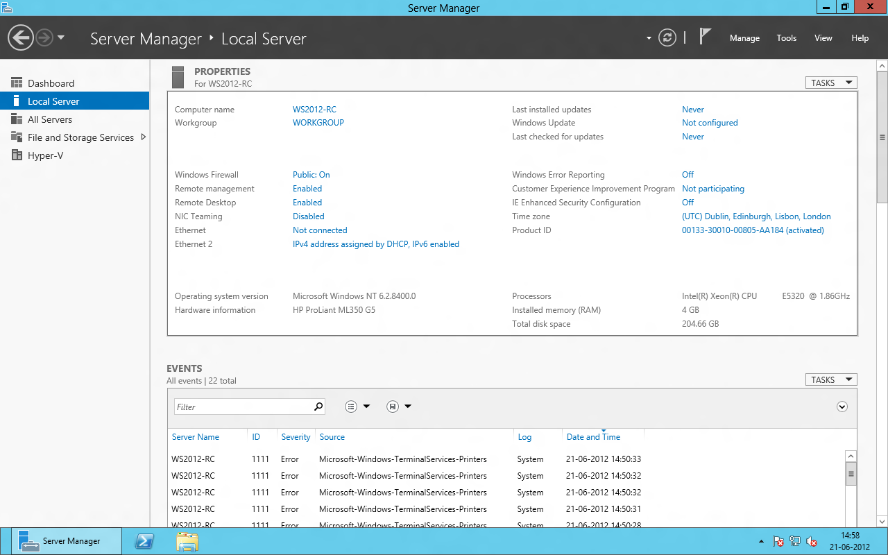Refresh the Server Manager view
888x555 pixels.
click(x=667, y=37)
